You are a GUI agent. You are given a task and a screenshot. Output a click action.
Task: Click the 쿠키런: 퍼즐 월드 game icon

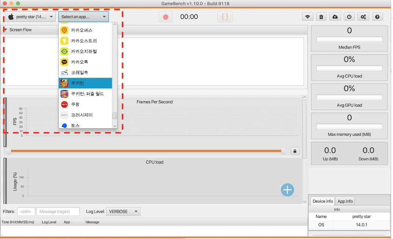click(x=64, y=94)
